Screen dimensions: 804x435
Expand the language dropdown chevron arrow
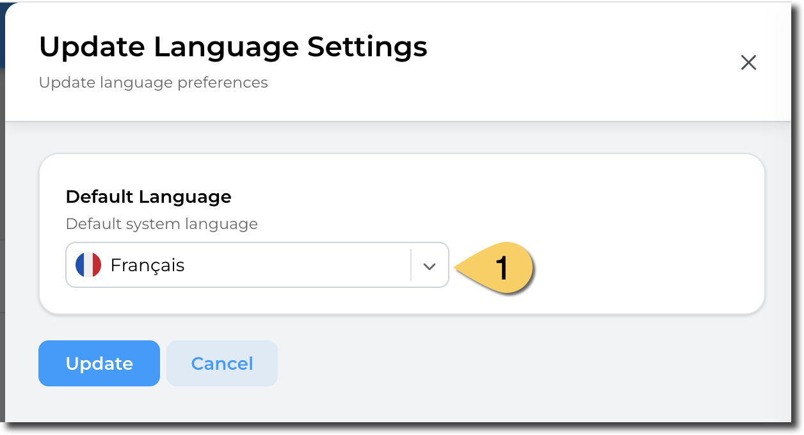(430, 265)
